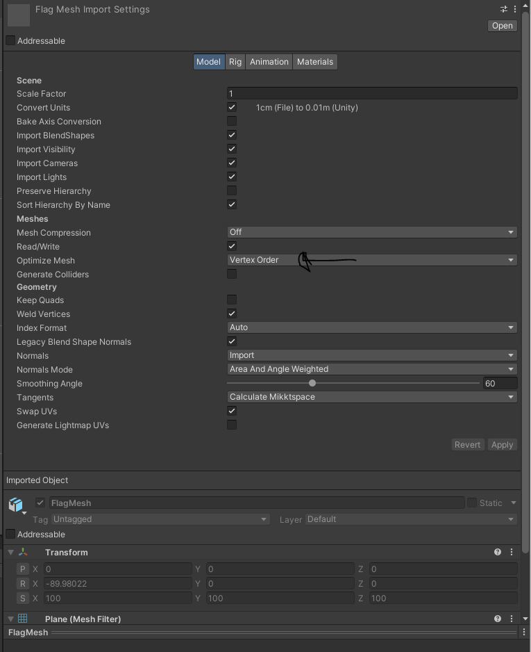
Task: Open Plane Mesh Filter help icon
Action: pos(498,619)
